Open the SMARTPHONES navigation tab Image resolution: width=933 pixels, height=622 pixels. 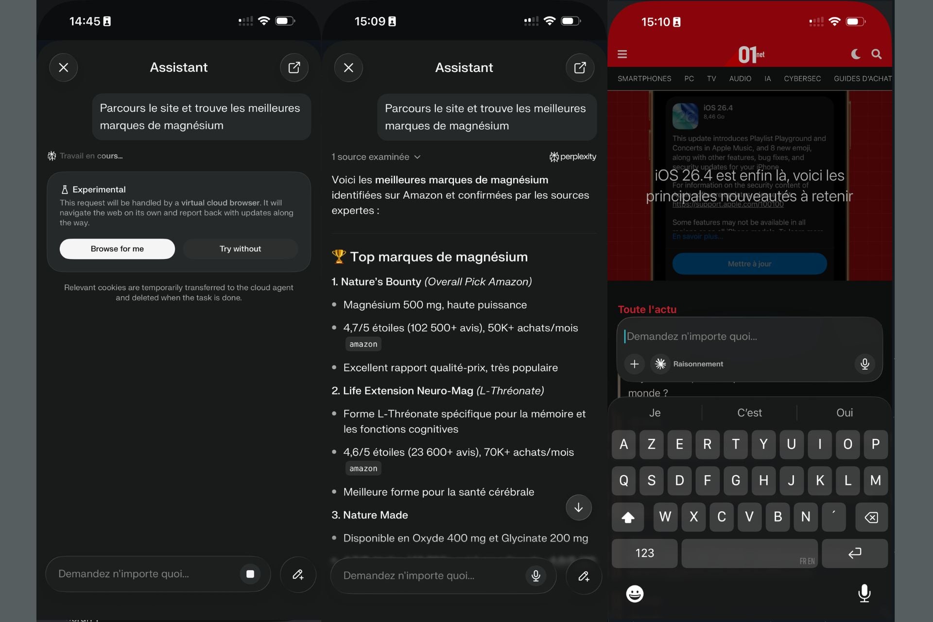pyautogui.click(x=644, y=79)
